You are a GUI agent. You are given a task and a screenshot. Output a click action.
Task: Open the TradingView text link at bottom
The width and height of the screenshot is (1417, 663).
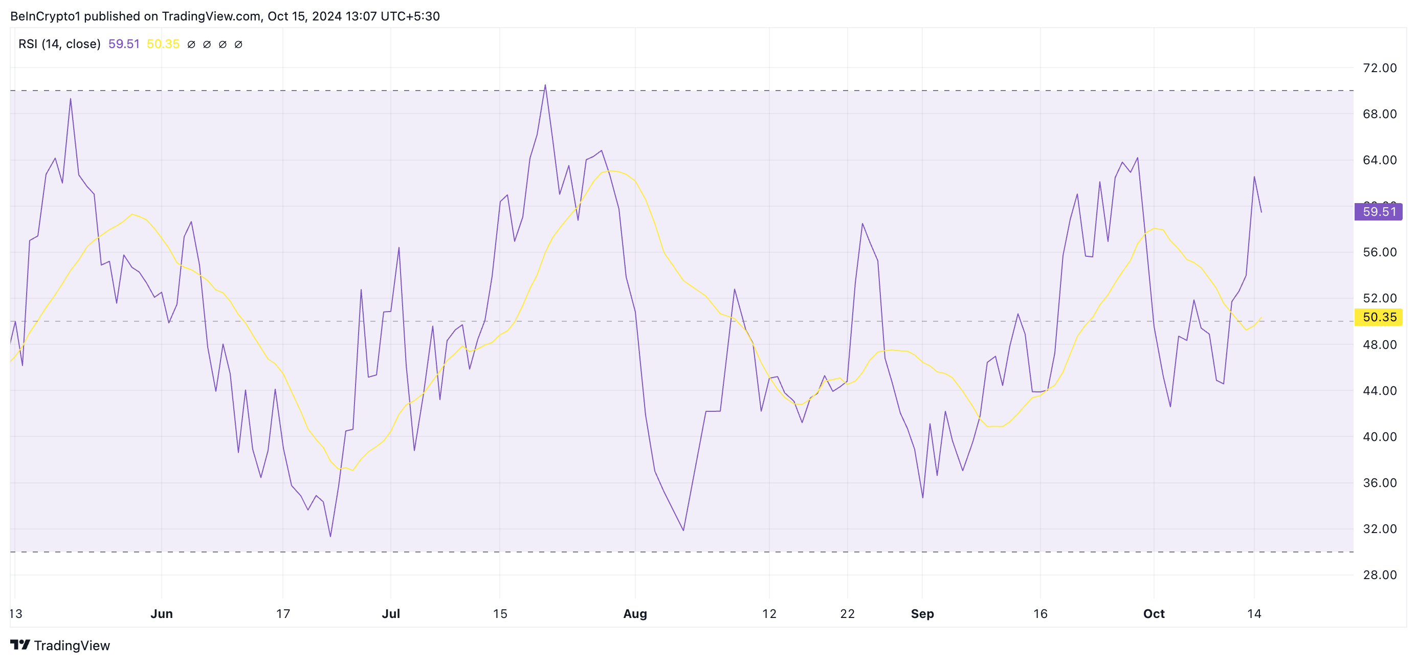pyautogui.click(x=72, y=646)
